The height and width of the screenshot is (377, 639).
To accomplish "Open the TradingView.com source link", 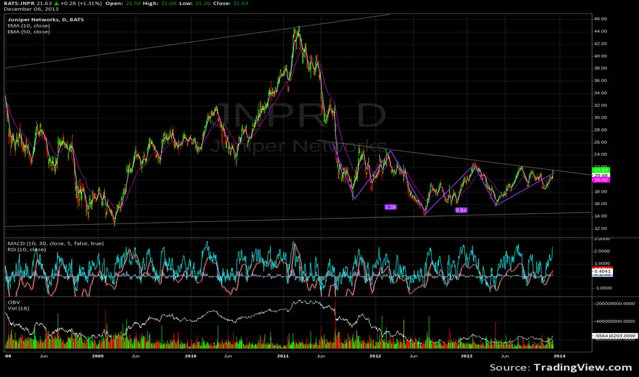I will click(x=582, y=367).
